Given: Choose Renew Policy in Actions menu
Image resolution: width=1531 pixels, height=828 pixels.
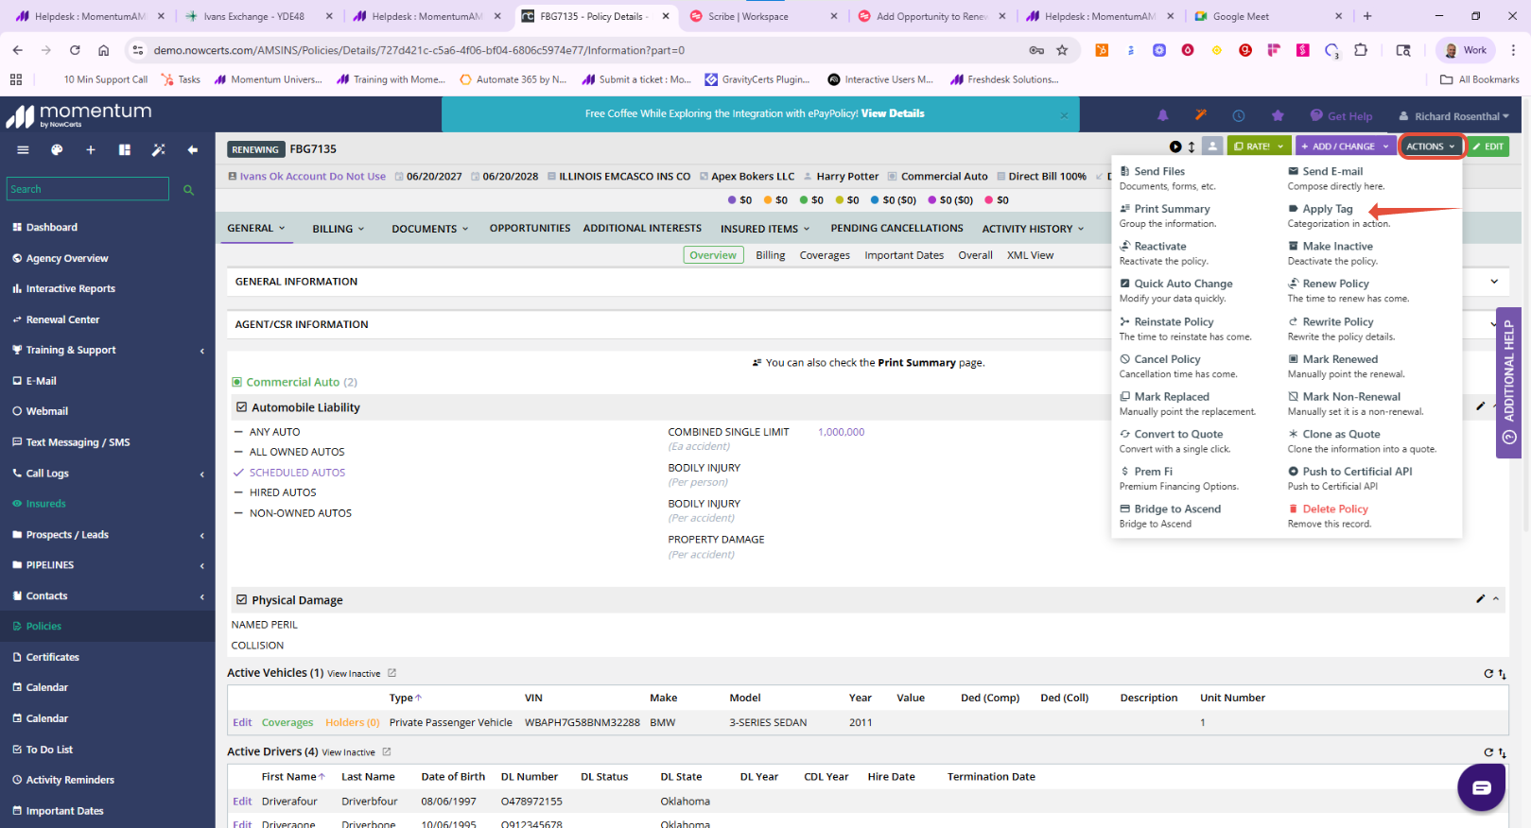Looking at the screenshot, I should point(1335,284).
